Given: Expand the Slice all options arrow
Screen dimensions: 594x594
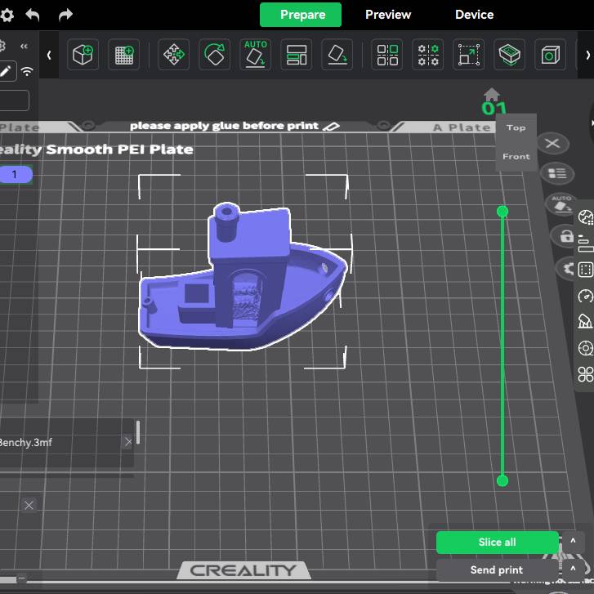Looking at the screenshot, I should pos(573,542).
